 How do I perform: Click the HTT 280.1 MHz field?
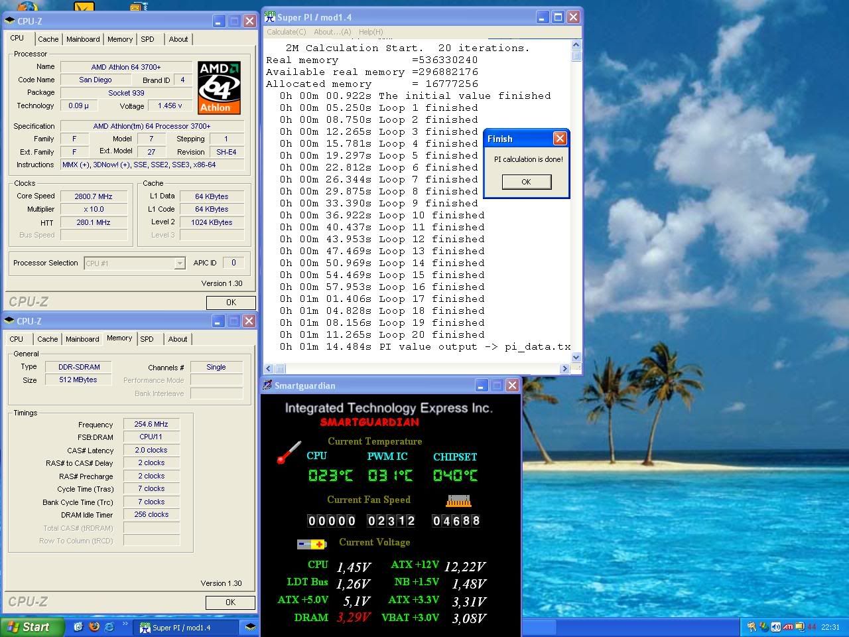click(x=94, y=222)
